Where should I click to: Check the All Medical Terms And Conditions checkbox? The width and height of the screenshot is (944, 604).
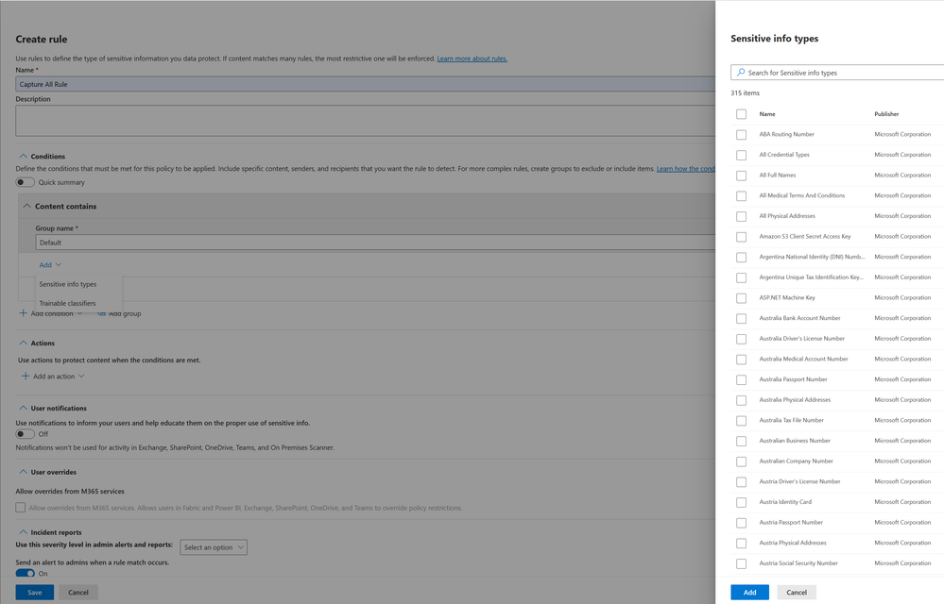click(741, 196)
